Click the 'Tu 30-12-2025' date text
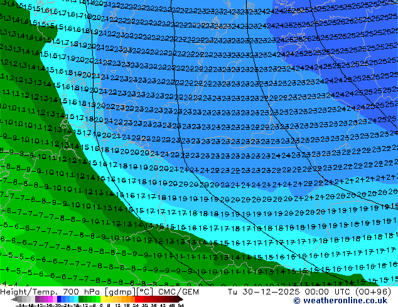This screenshot has width=398, height=307. tap(264, 292)
